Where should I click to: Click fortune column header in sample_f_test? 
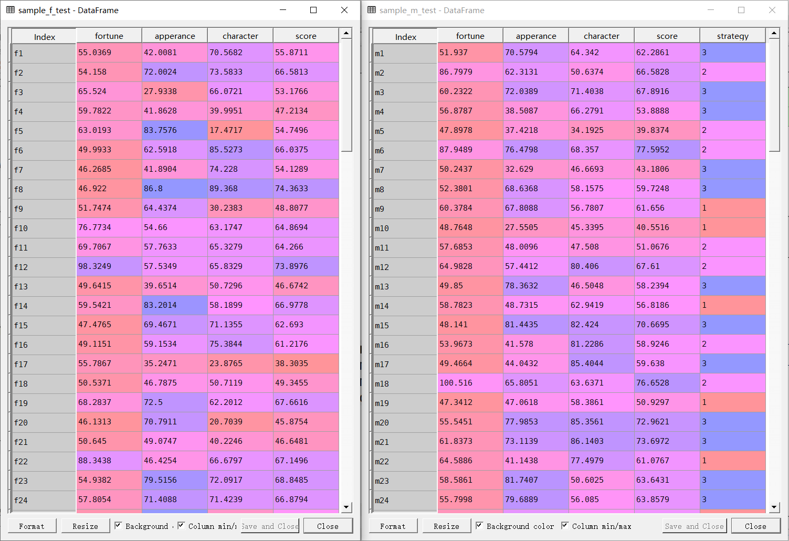tap(109, 36)
